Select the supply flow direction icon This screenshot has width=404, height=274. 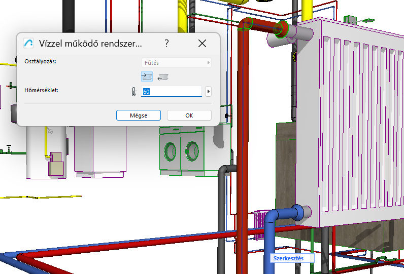[x=147, y=76]
